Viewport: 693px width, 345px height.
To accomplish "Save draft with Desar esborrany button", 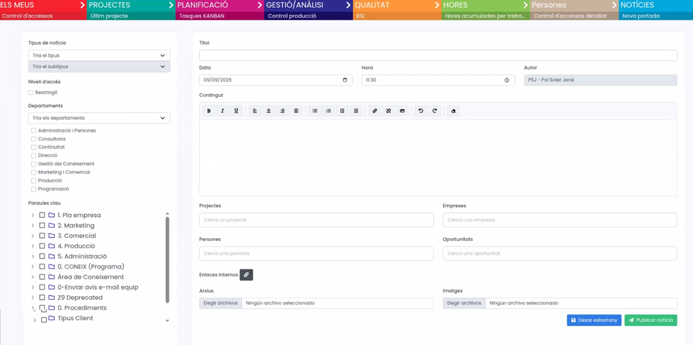I will click(594, 320).
